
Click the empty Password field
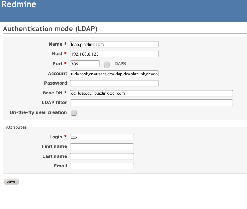pos(114,83)
